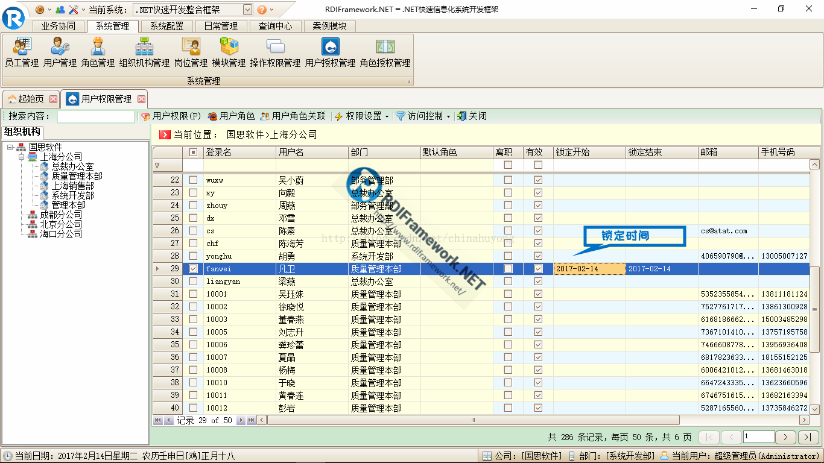
Task: Switch to 起始页 document tab
Action: pyautogui.click(x=31, y=99)
